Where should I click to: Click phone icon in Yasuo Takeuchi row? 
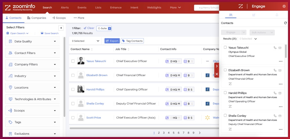(x=167, y=61)
